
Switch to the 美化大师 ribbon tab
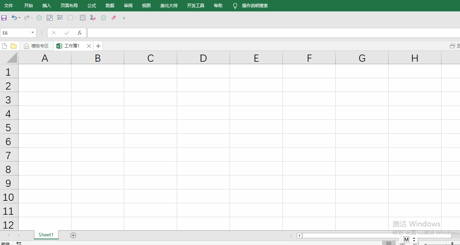tap(169, 6)
